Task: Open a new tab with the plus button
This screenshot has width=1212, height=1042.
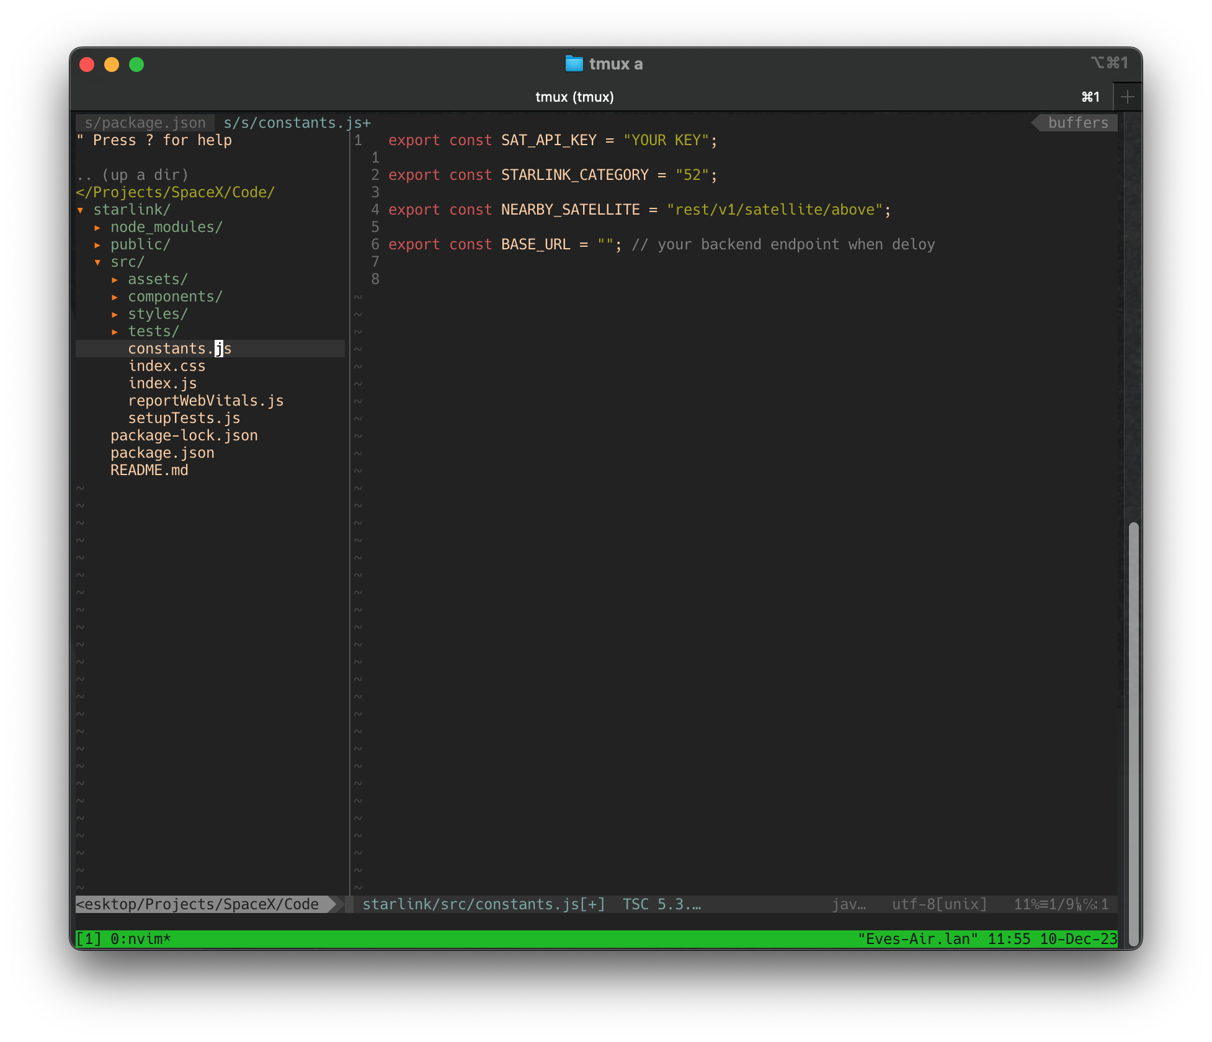Action: pyautogui.click(x=1127, y=96)
